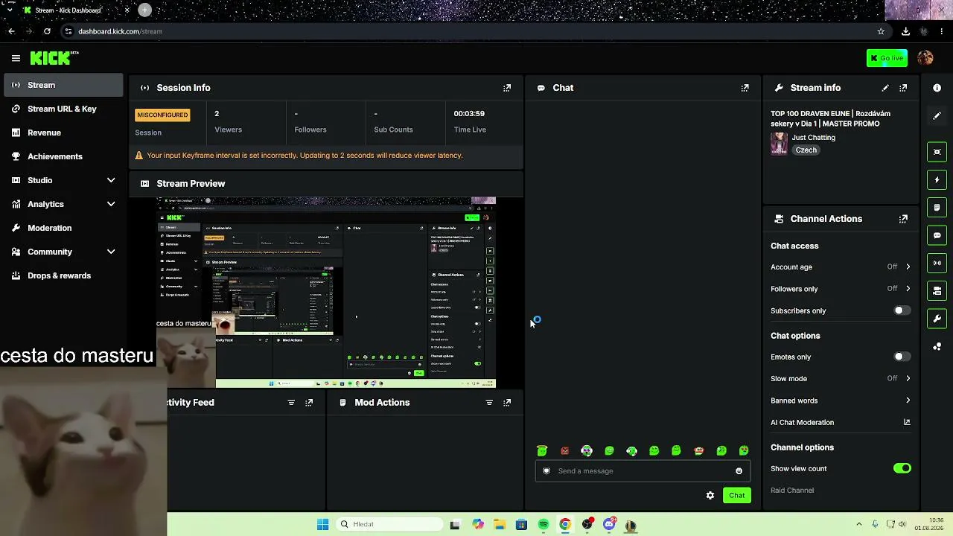953x536 pixels.
Task: Open Spotify from the taskbar
Action: [543, 525]
